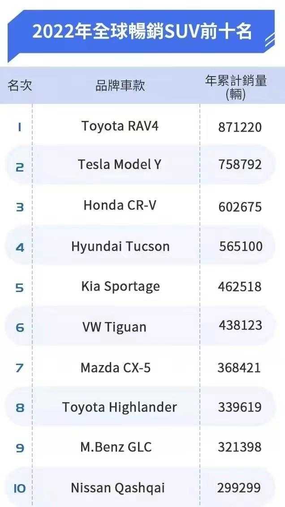
Task: Select the Tesla Model Y entry
Action: (120, 164)
